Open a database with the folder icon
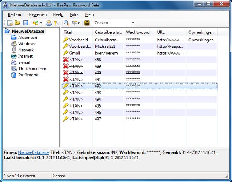Screen dimensions: 232x182 (17, 23)
